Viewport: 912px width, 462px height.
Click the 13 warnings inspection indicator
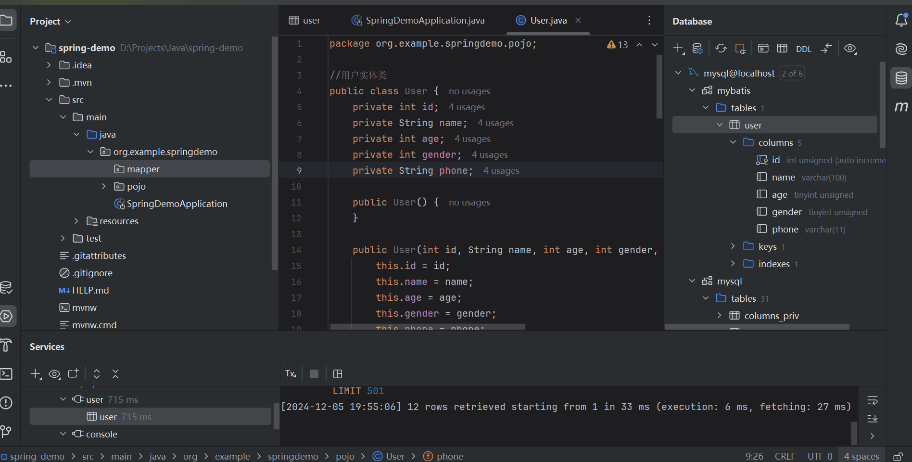tap(618, 45)
